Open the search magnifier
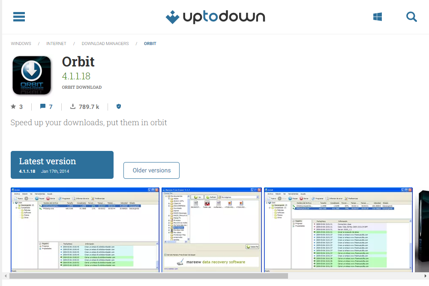Screen dimensions: 429x286 411,17
